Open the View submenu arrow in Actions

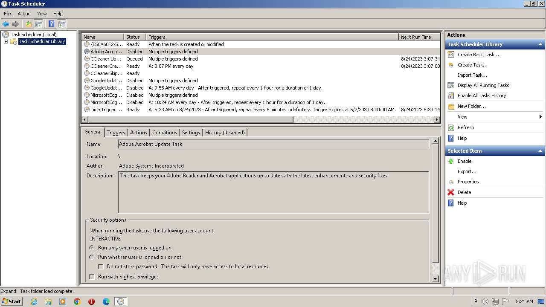(x=540, y=117)
